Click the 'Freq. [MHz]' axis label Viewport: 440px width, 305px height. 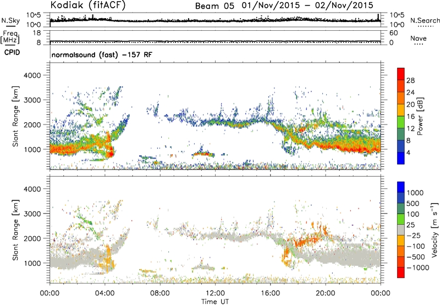coord(10,37)
